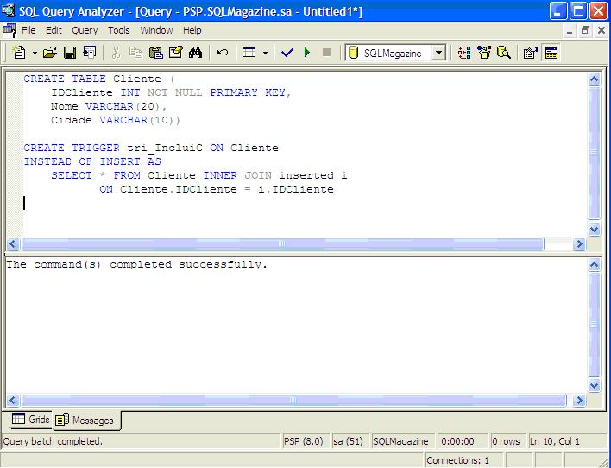The height and width of the screenshot is (468, 611).
Task: Open the File menu
Action: 28,30
